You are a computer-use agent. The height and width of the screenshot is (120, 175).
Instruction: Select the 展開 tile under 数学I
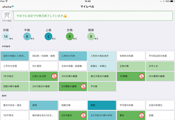pos(44,105)
